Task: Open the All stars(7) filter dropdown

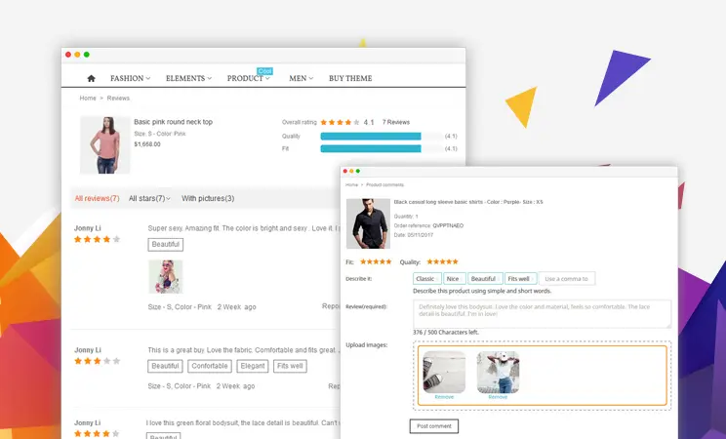Action: [x=149, y=198]
